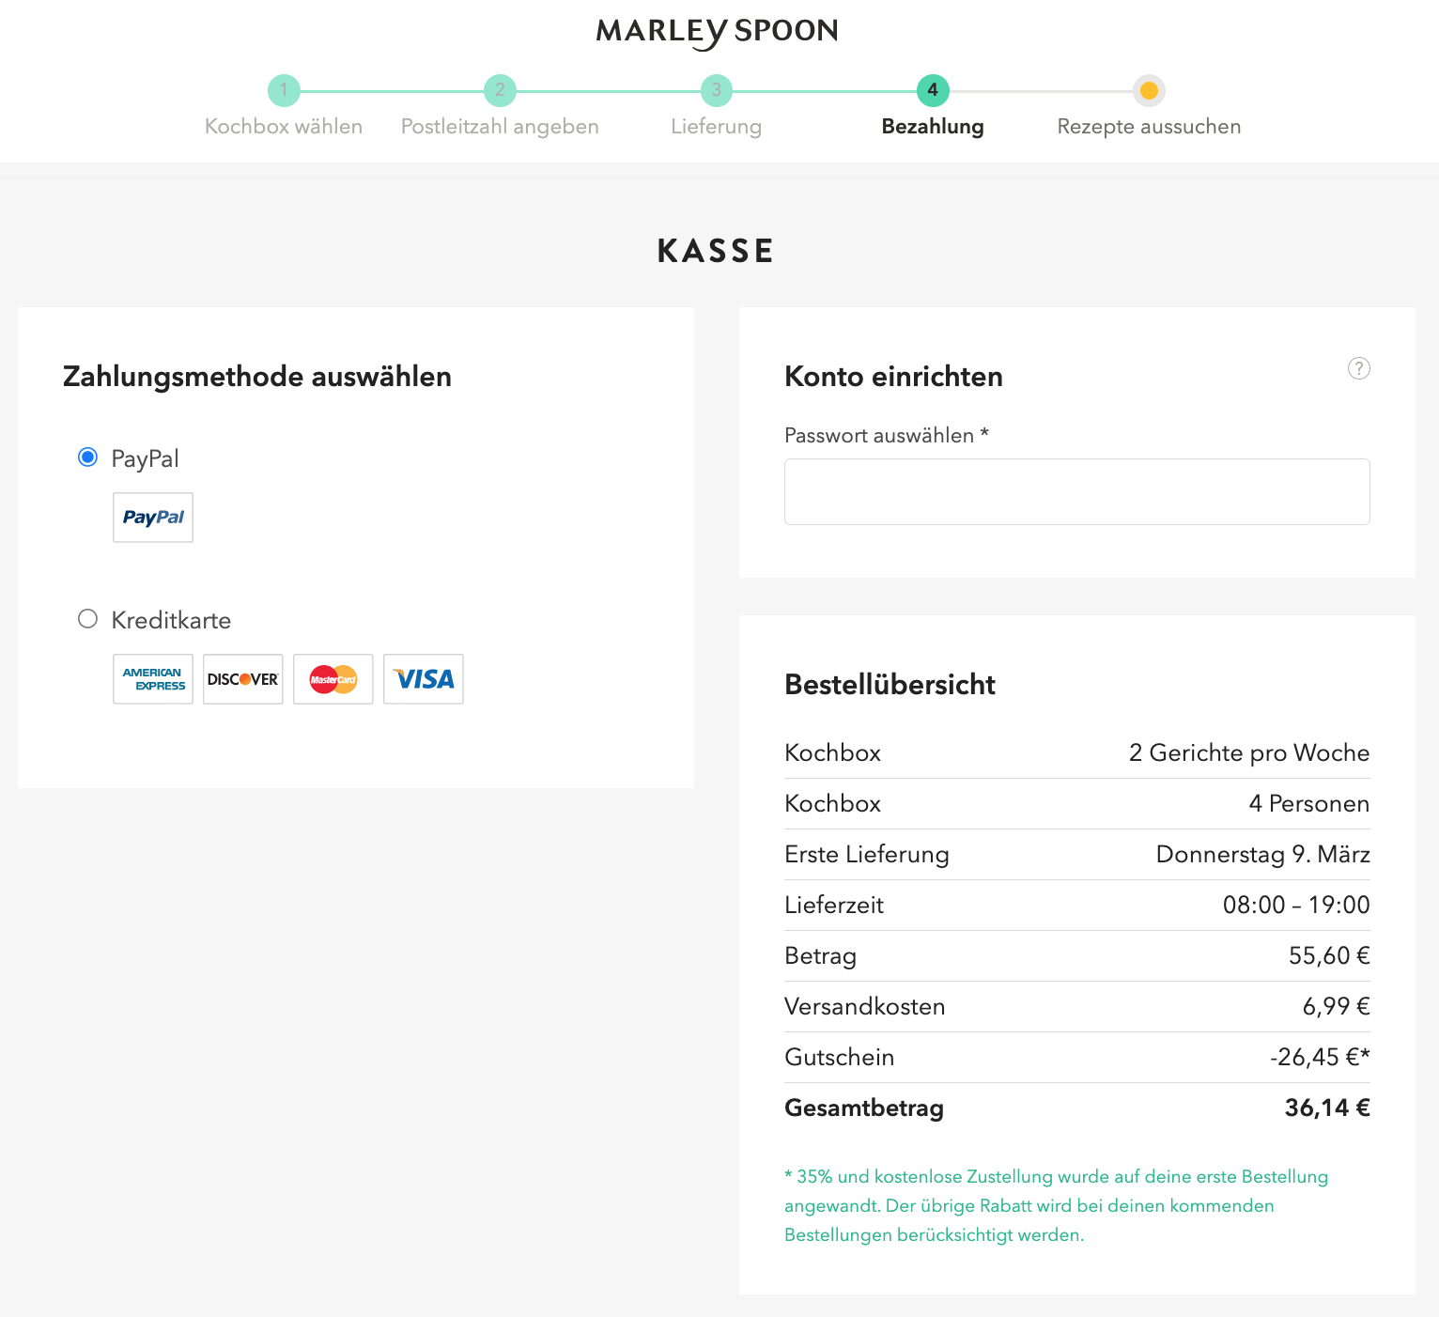The width and height of the screenshot is (1439, 1317).
Task: Click the yellow Rezepte aussuchen step circle
Action: tap(1149, 91)
